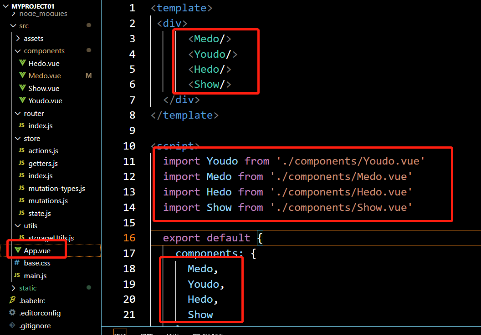Click the JS icon of router index.js

[21, 125]
